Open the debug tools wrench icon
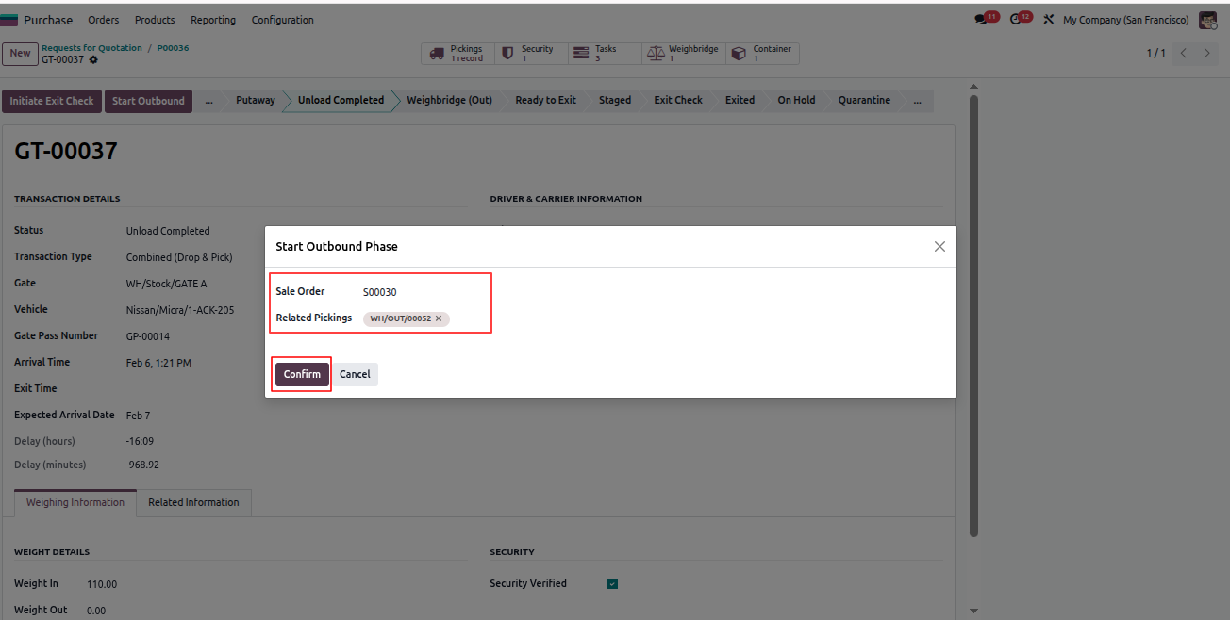 pyautogui.click(x=1048, y=20)
